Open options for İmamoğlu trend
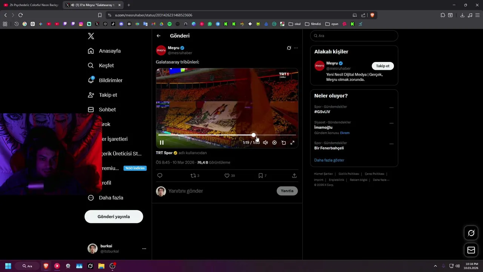 [391, 123]
